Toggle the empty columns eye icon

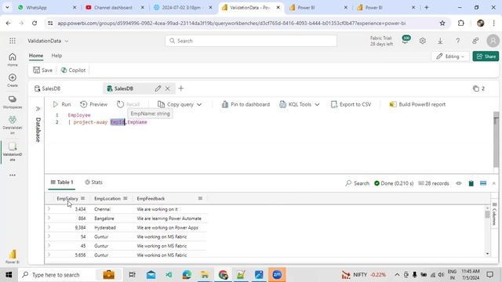(459, 183)
